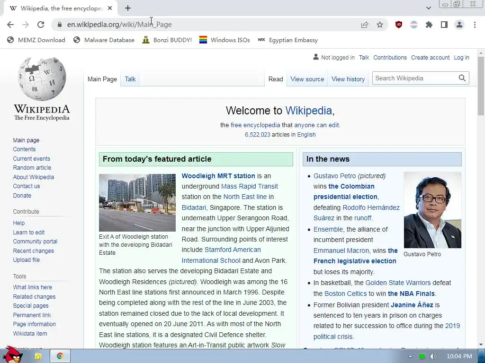The height and width of the screenshot is (363, 485).
Task: Open the file explorer taskbar icon
Action: (x=38, y=356)
